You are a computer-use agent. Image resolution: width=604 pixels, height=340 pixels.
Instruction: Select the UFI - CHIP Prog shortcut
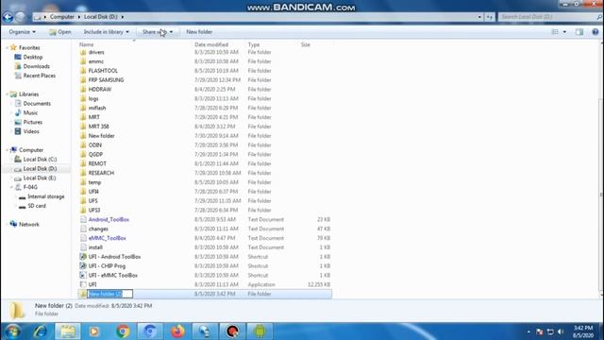(107, 266)
